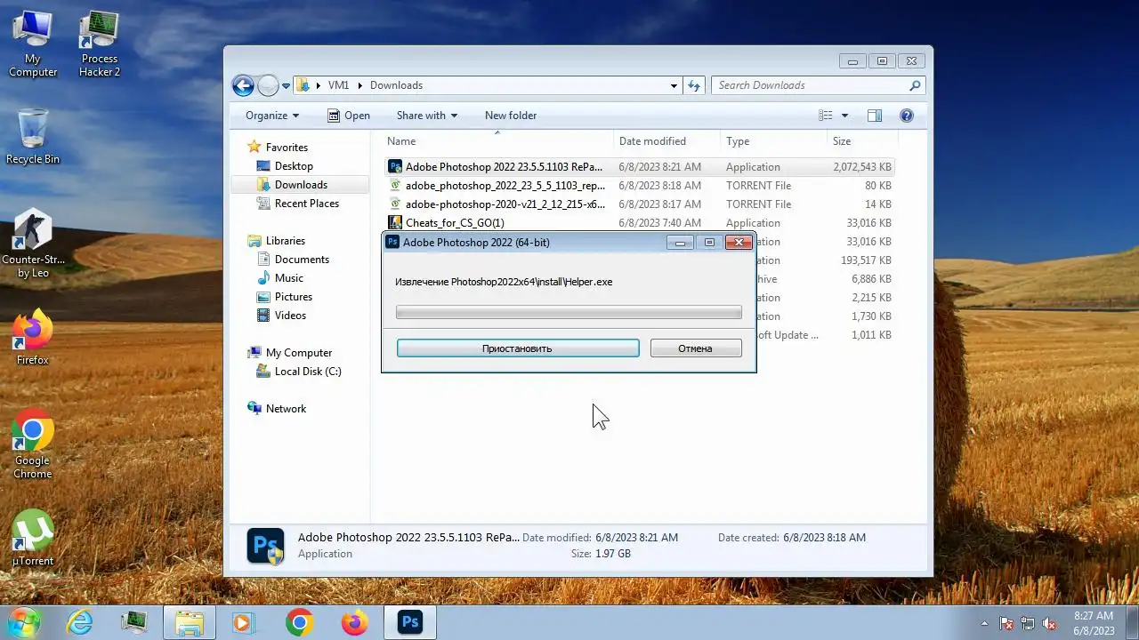Select Desktop under Favorites

(x=294, y=166)
